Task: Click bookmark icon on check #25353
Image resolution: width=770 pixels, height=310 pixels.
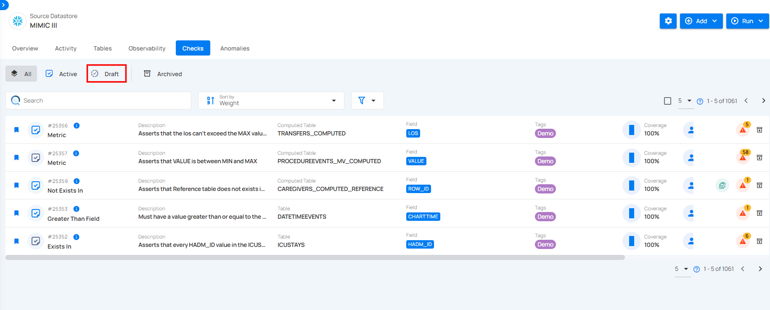Action: tap(16, 213)
